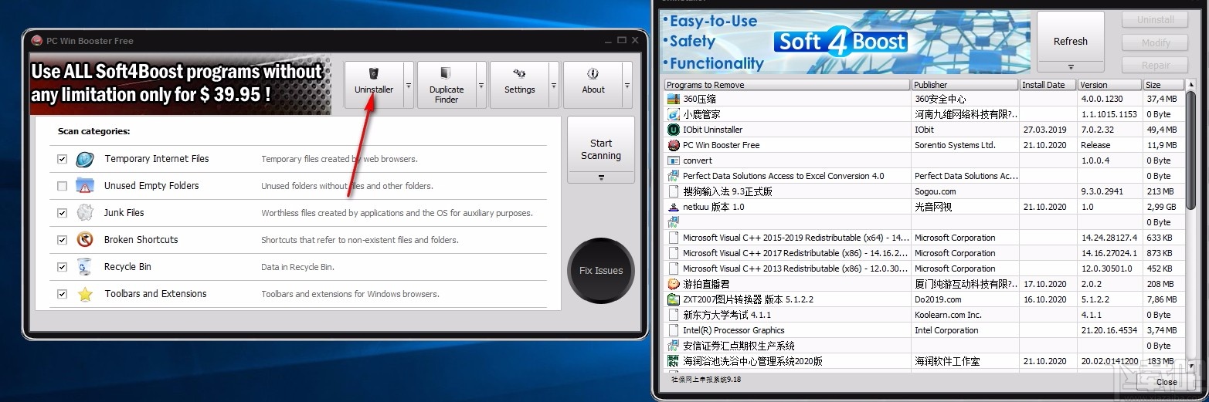Viewport: 1209px width, 402px height.
Task: Select Microsoft Visual C++ 2017 (x86) row
Action: (x=924, y=253)
